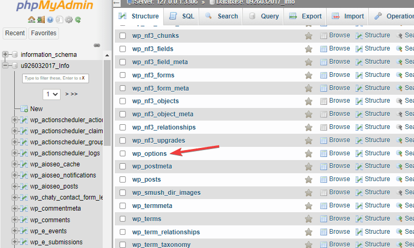Screen dimensions: 414x248
Task: Click the navigation panel scrollbar thumb
Action: (x=107, y=103)
